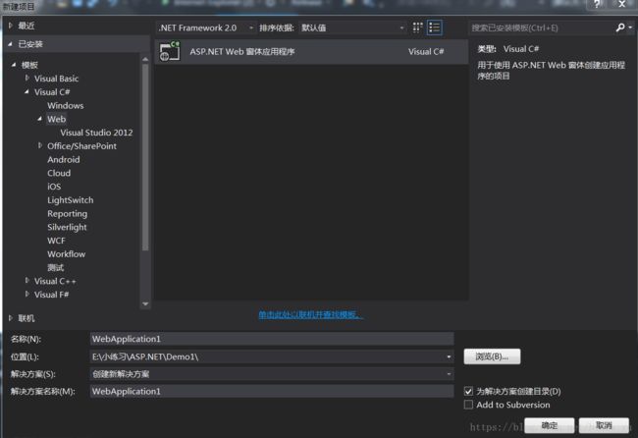Image resolution: width=638 pixels, height=438 pixels.
Task: Select the Web category label
Action: pyautogui.click(x=56, y=119)
